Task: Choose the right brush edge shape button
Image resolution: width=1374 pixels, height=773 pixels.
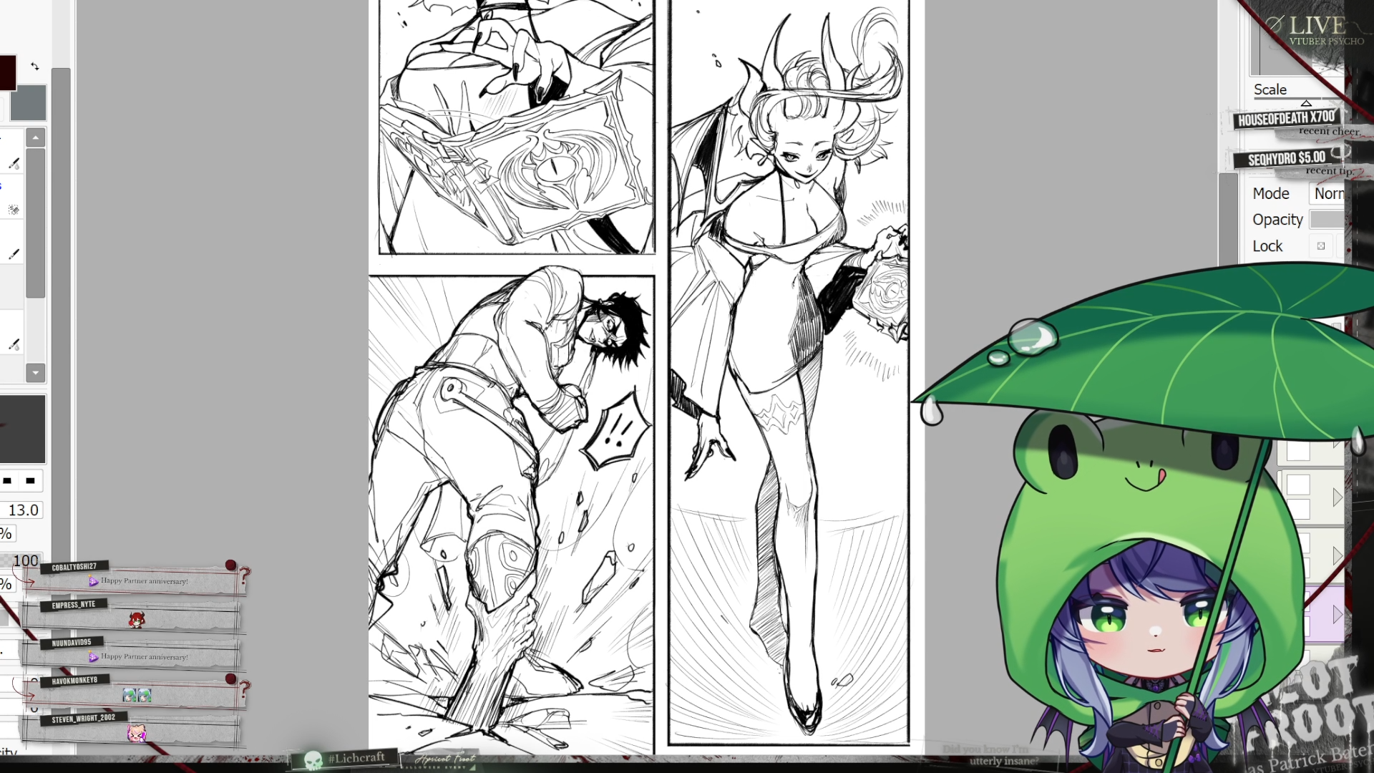Action: 30,481
